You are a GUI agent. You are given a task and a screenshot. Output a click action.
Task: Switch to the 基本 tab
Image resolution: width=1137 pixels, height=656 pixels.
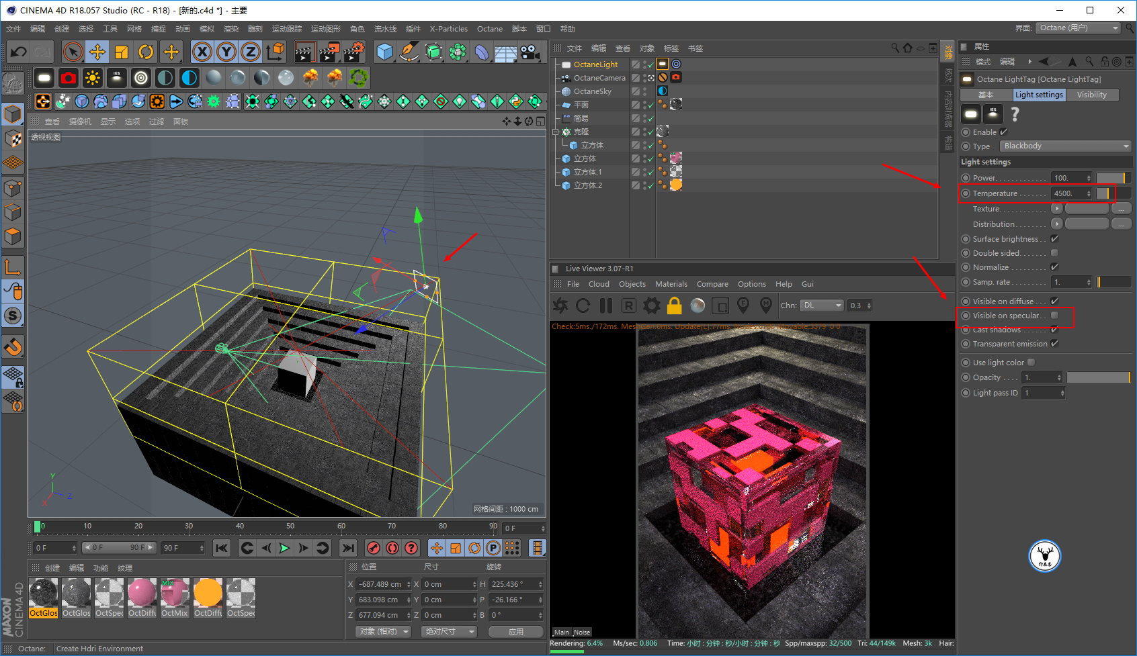[x=986, y=95]
